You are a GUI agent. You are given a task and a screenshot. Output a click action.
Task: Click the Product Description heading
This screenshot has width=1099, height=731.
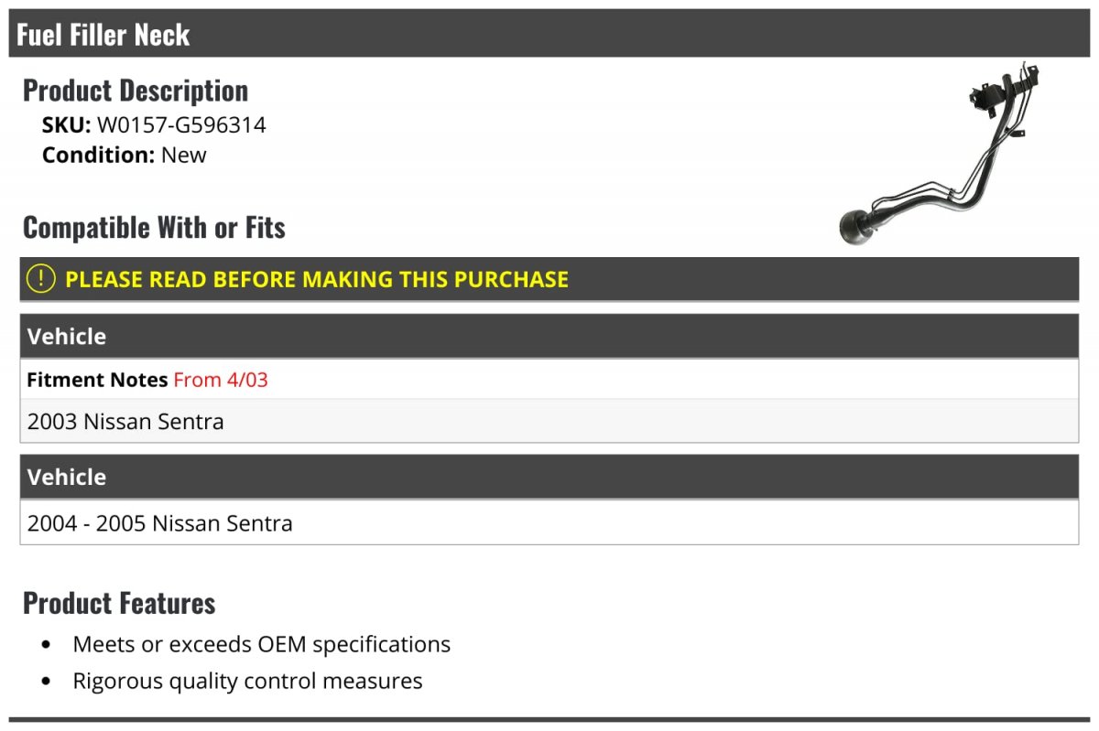pos(136,91)
